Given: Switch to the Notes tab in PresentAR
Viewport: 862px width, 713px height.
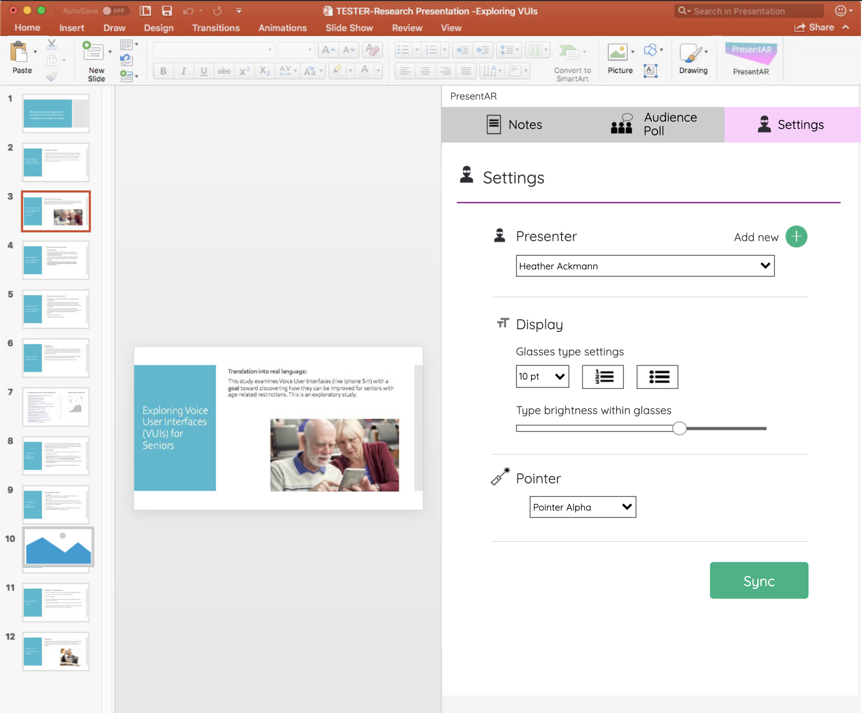Looking at the screenshot, I should coord(514,125).
